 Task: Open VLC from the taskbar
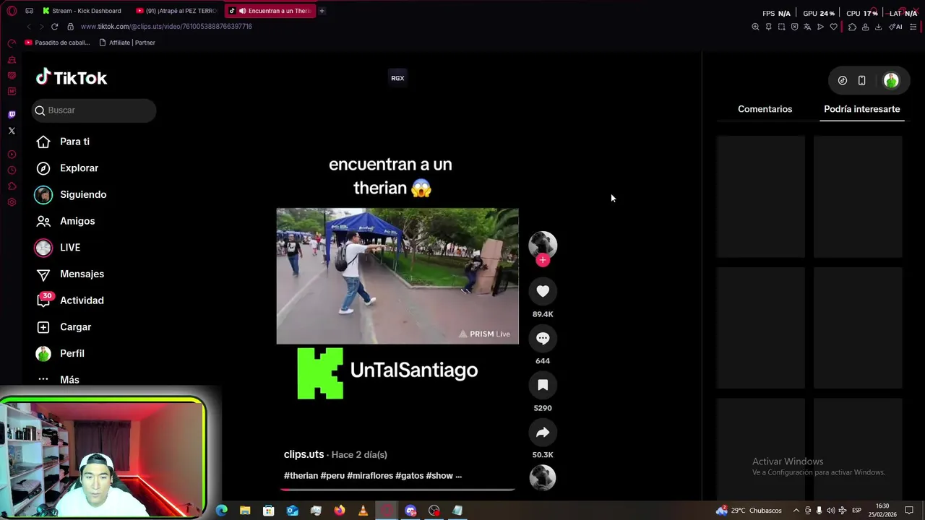[x=363, y=511]
